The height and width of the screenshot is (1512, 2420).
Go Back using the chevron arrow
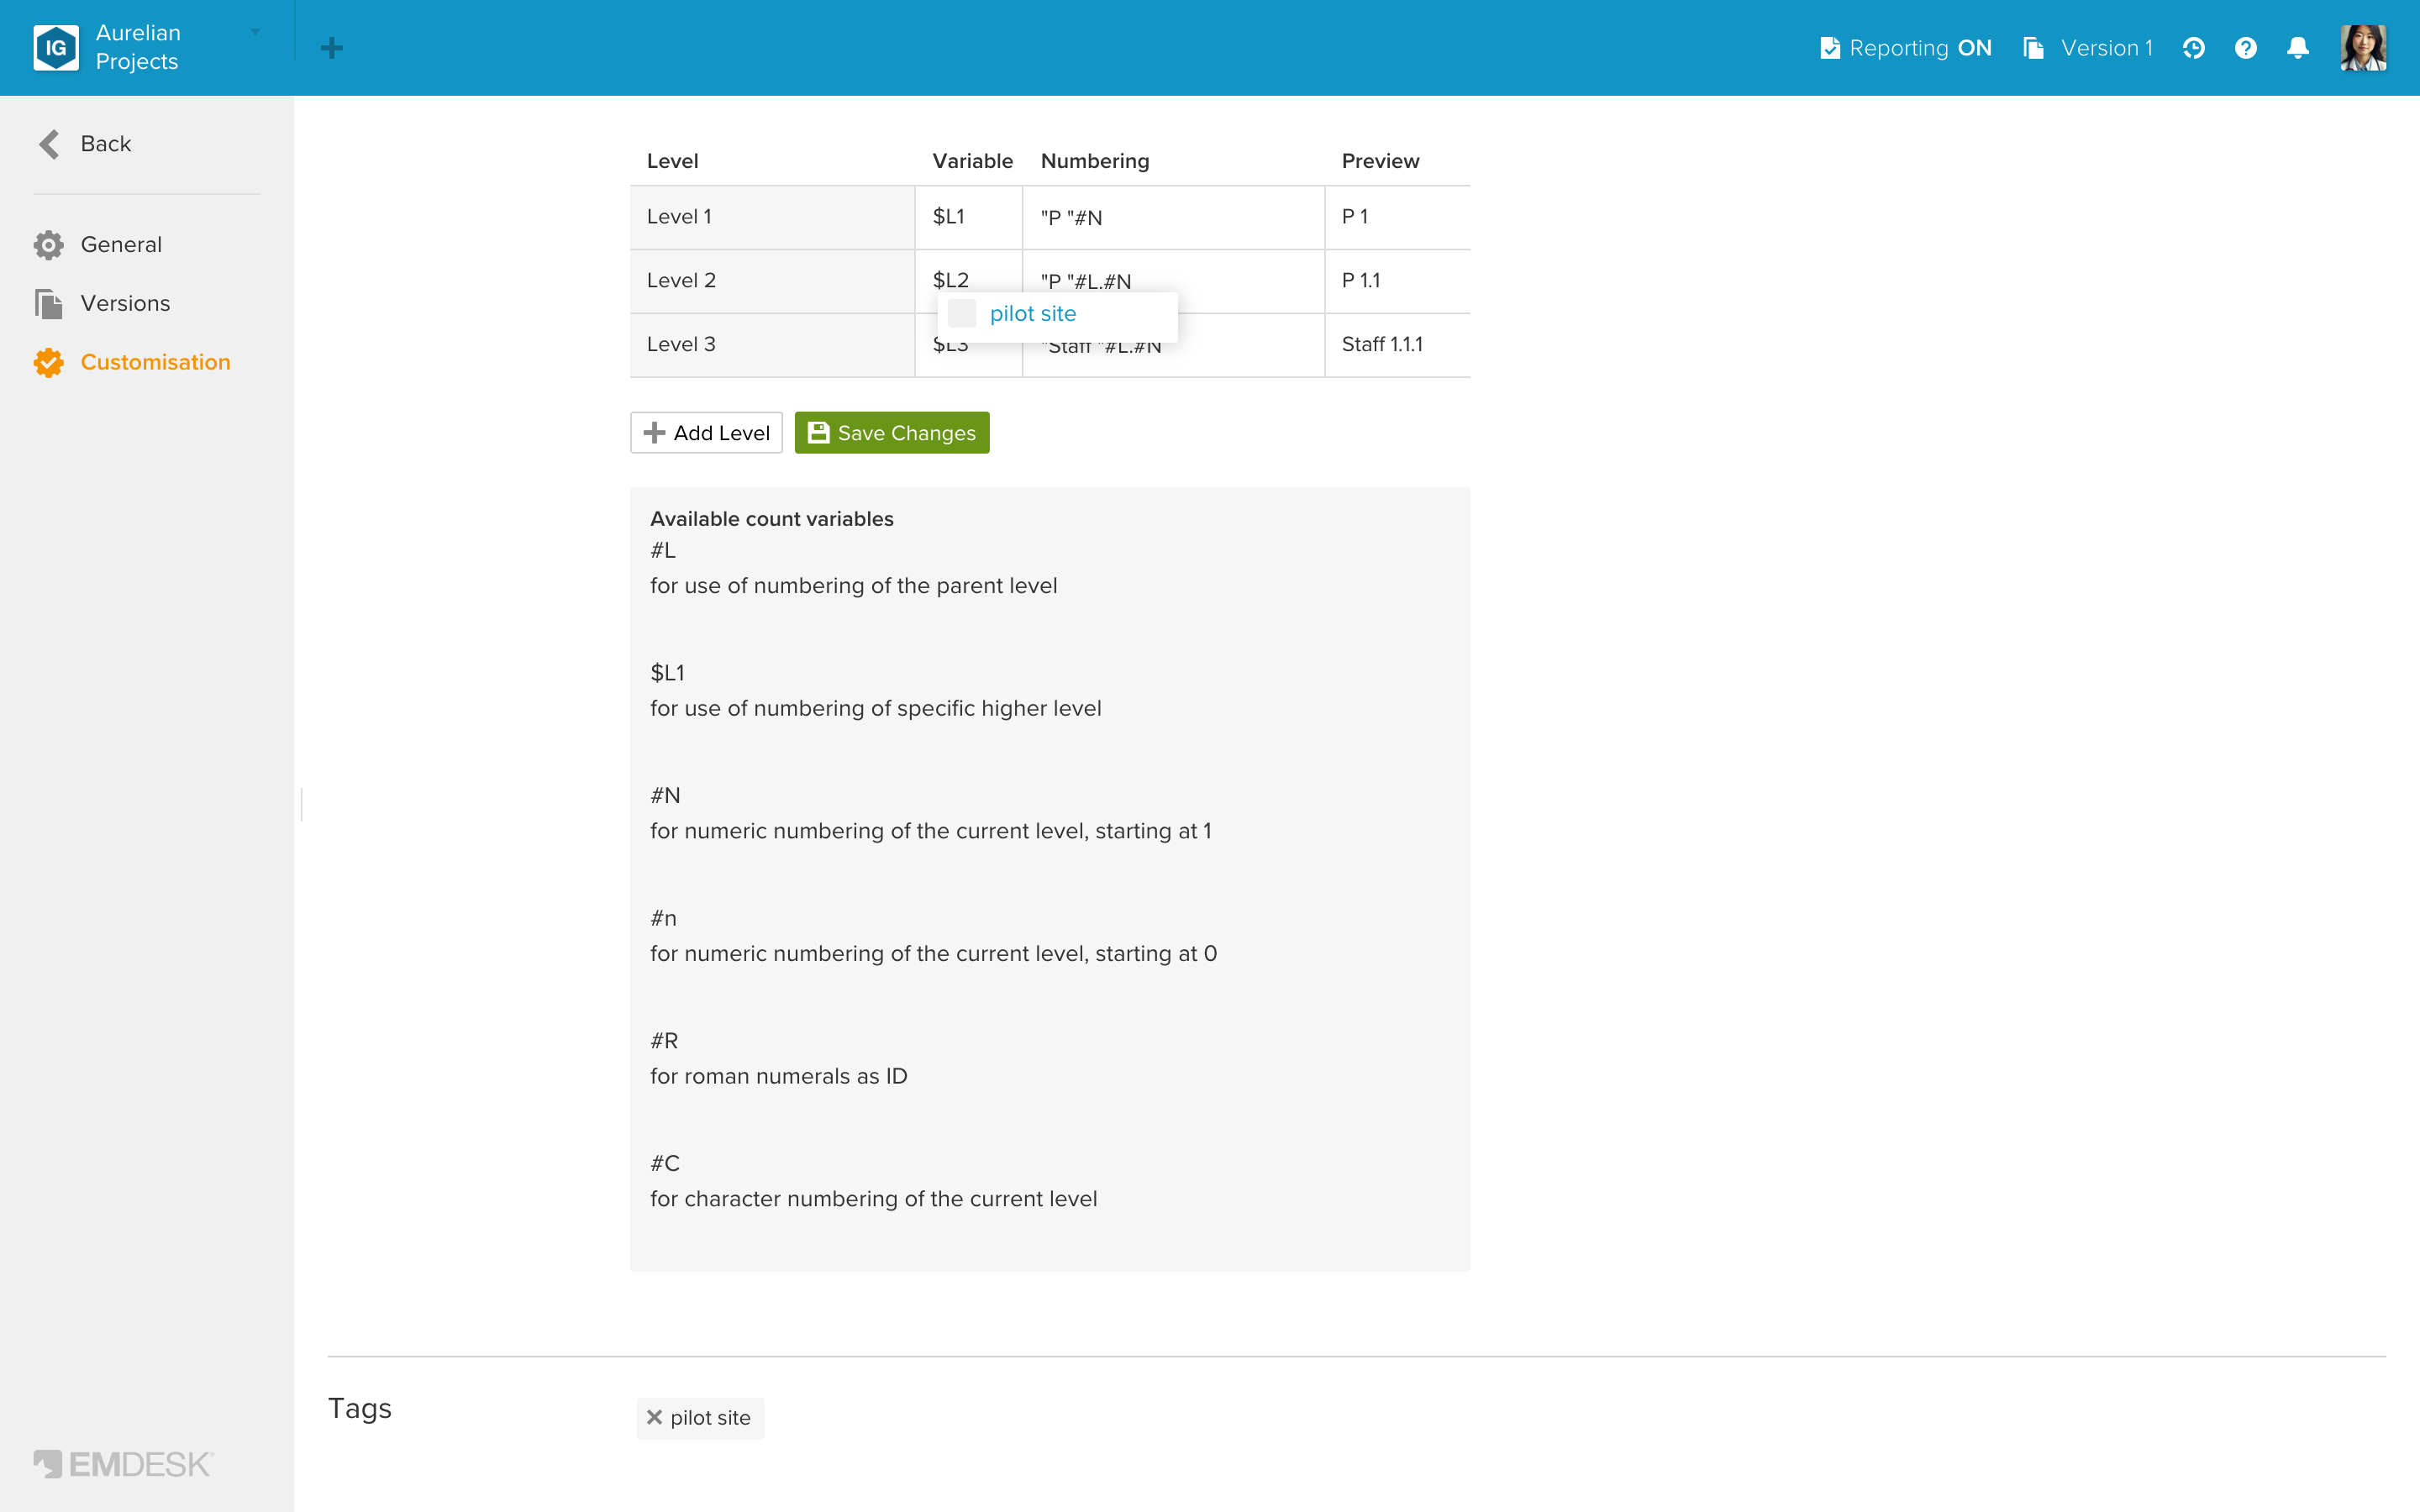[x=49, y=144]
